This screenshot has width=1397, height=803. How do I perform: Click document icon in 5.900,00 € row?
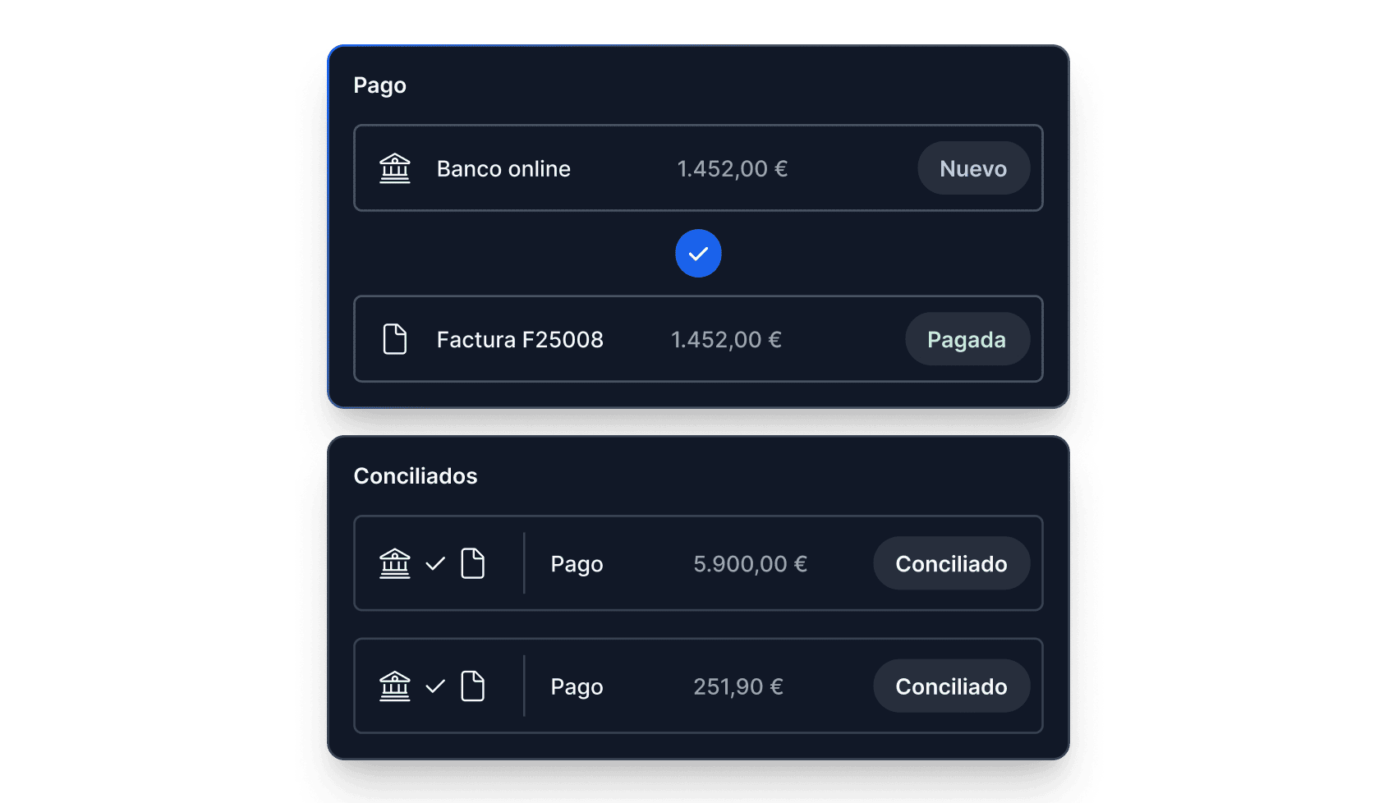click(472, 563)
